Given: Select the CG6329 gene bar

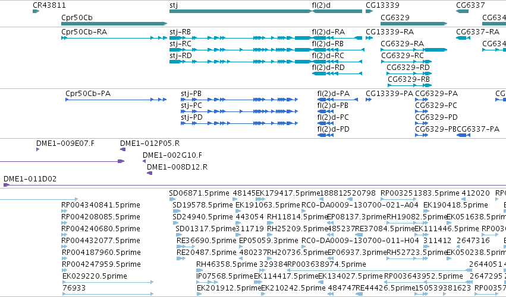Looking at the screenshot, I should click(414, 24).
